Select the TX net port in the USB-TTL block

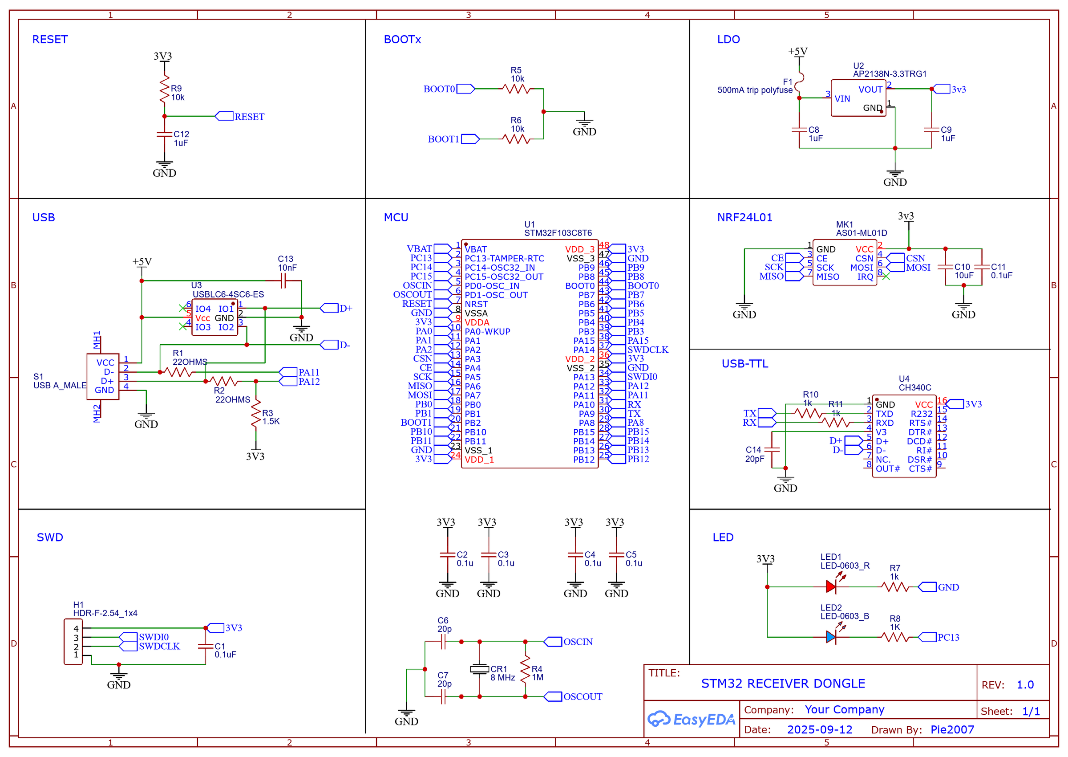[767, 413]
